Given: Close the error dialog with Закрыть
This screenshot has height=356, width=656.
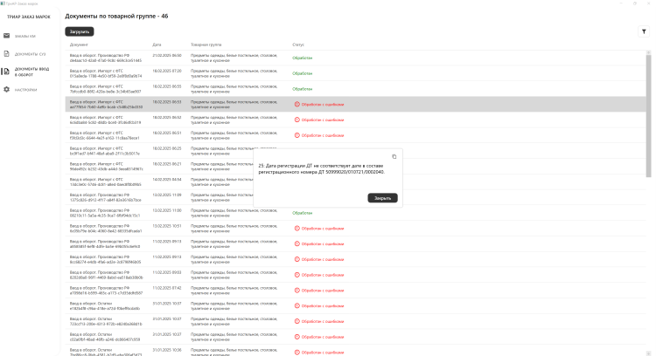Looking at the screenshot, I should pos(382,198).
